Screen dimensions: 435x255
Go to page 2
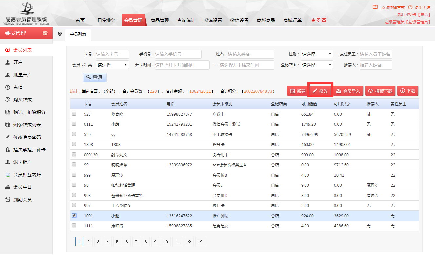(89, 242)
